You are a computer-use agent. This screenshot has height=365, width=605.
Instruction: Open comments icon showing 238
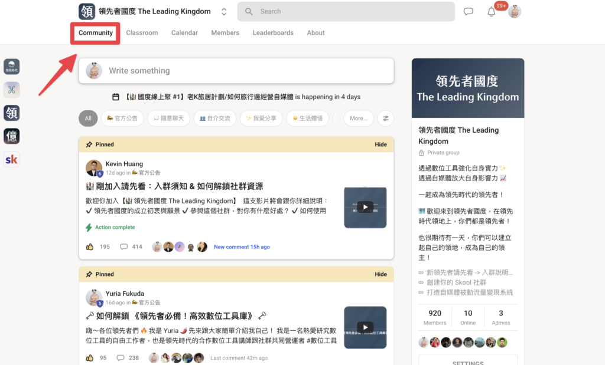(x=121, y=358)
